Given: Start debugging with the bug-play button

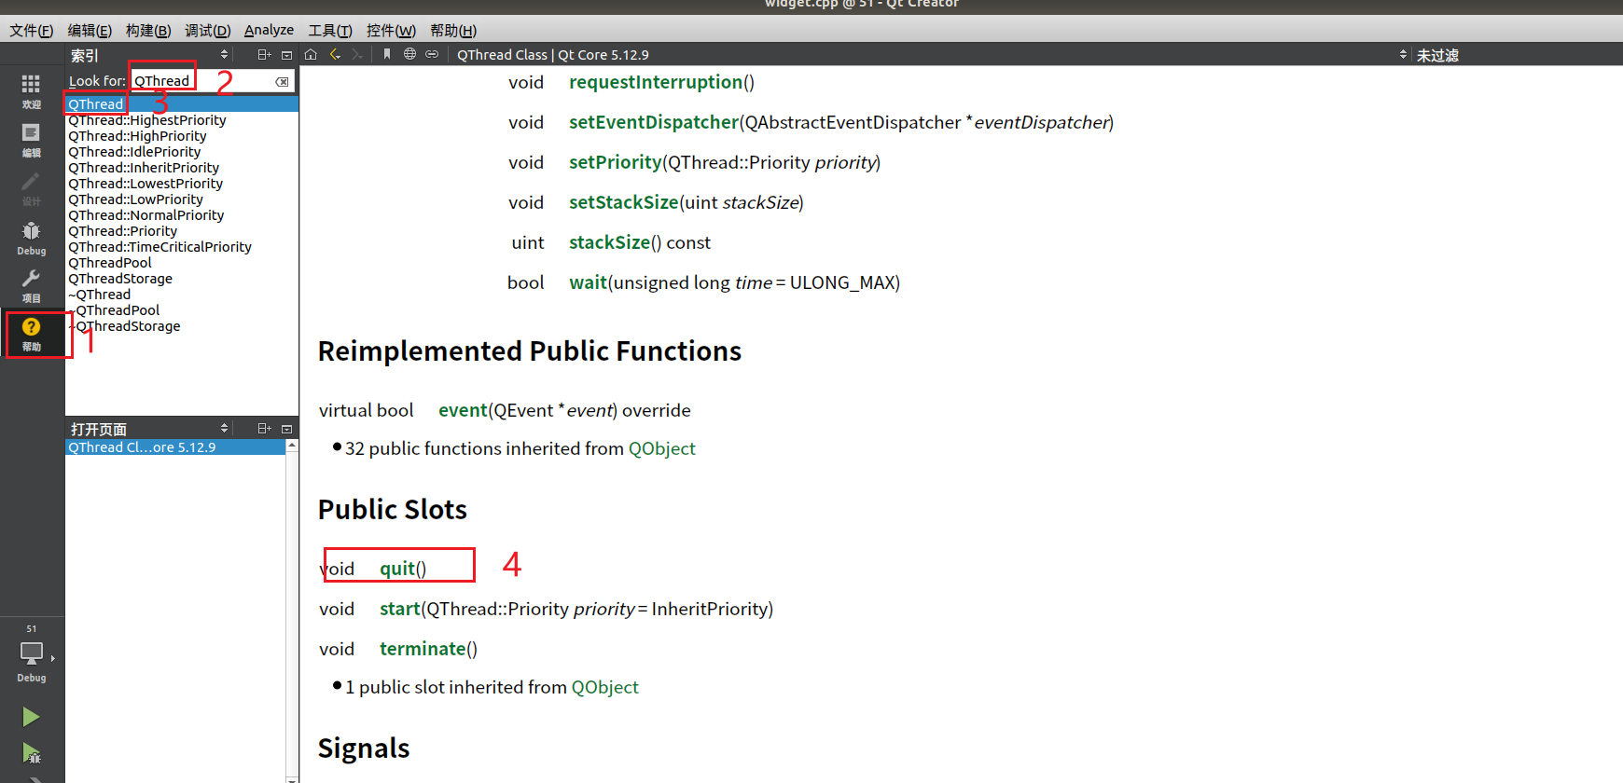Looking at the screenshot, I should coord(31,753).
